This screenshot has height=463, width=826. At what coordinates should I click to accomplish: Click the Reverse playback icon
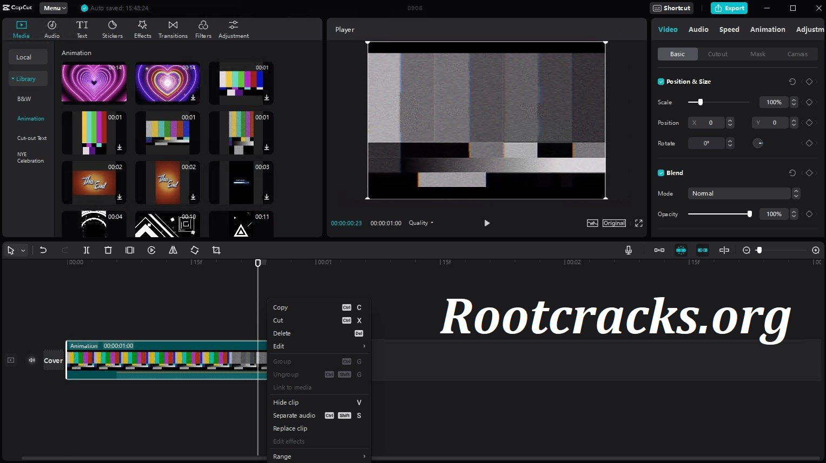tap(151, 250)
